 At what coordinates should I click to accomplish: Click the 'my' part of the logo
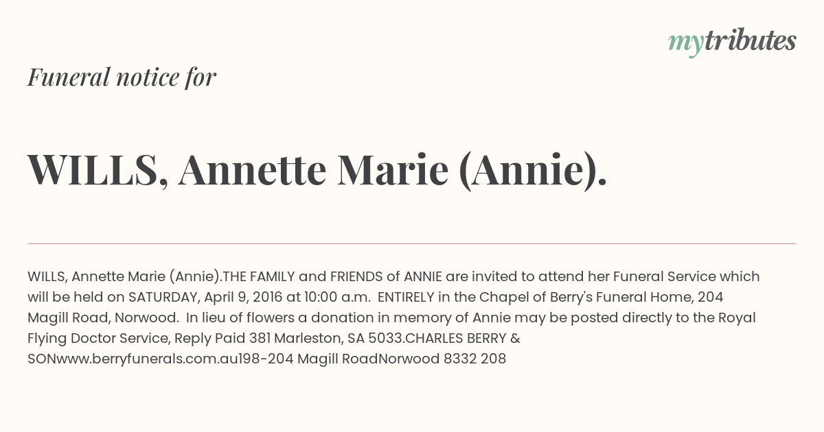point(686,45)
